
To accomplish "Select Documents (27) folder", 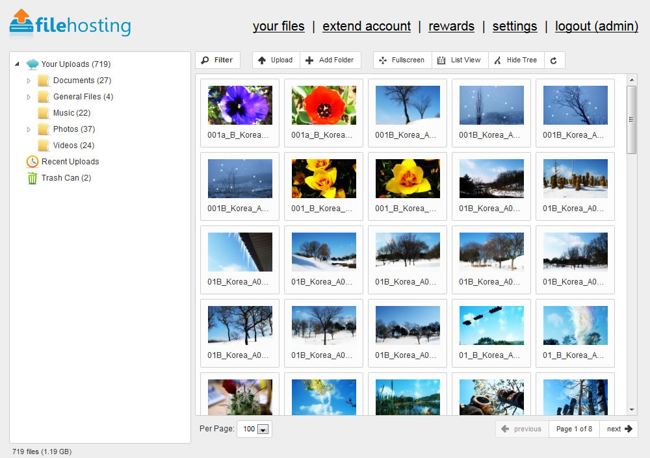I will coord(82,81).
